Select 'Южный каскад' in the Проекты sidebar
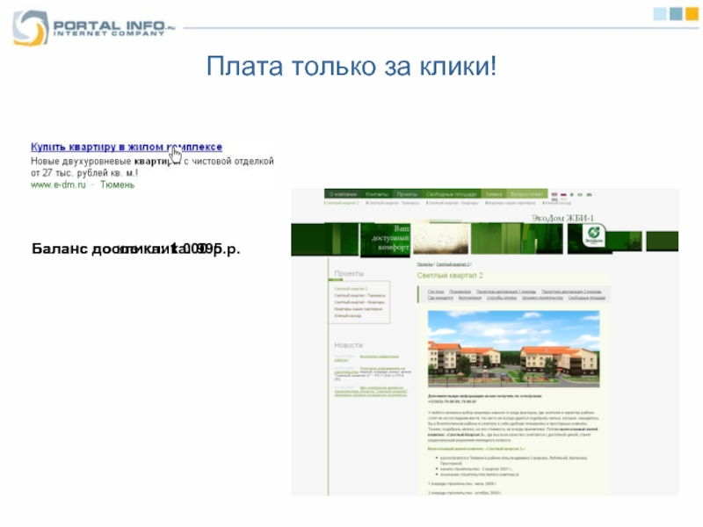This screenshot has width=703, height=527. (x=348, y=316)
